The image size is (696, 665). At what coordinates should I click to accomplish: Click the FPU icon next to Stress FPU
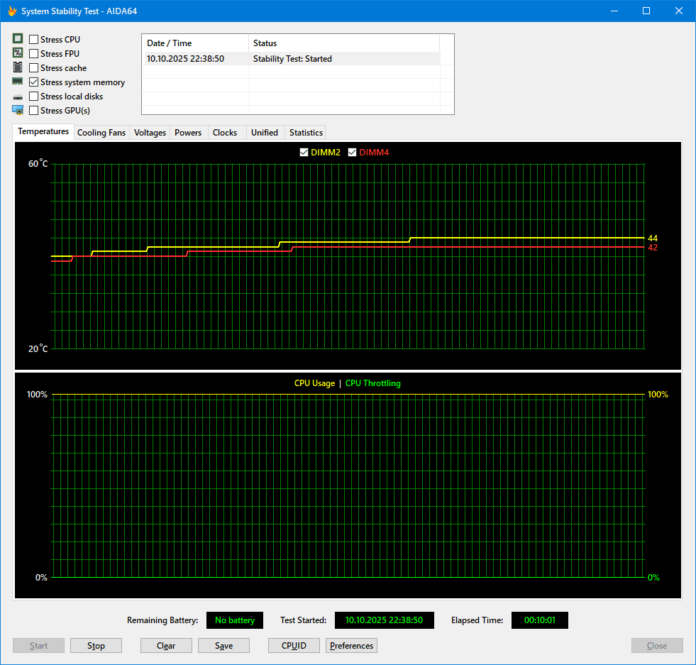16,53
